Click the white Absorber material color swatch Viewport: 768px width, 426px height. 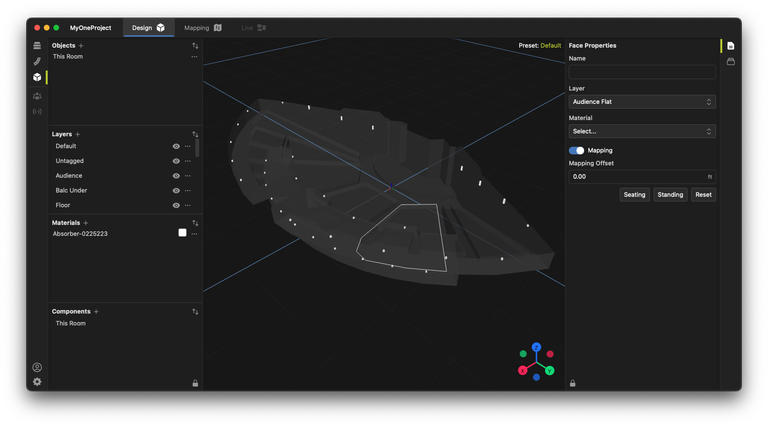182,233
